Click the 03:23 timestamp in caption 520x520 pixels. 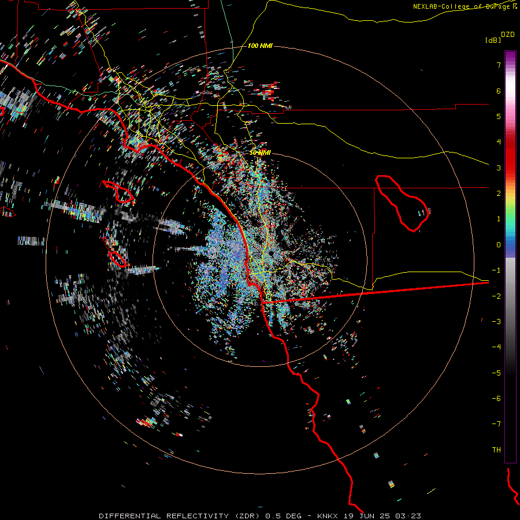(407, 516)
